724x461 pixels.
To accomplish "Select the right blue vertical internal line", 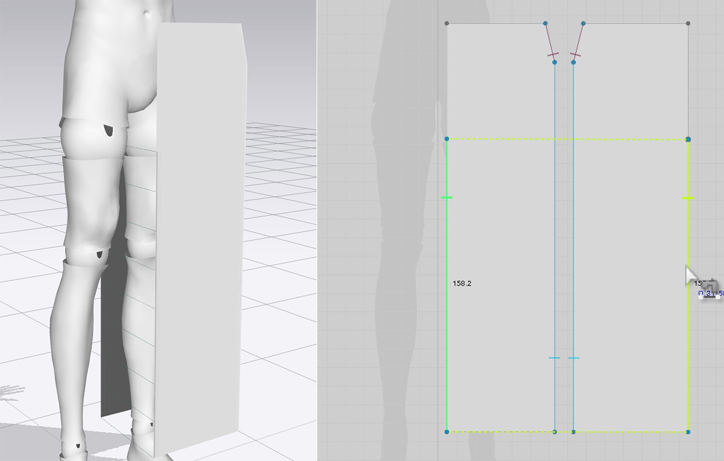I will pos(573,217).
